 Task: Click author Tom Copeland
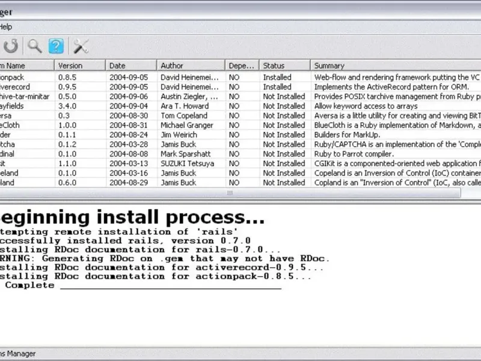pos(184,116)
